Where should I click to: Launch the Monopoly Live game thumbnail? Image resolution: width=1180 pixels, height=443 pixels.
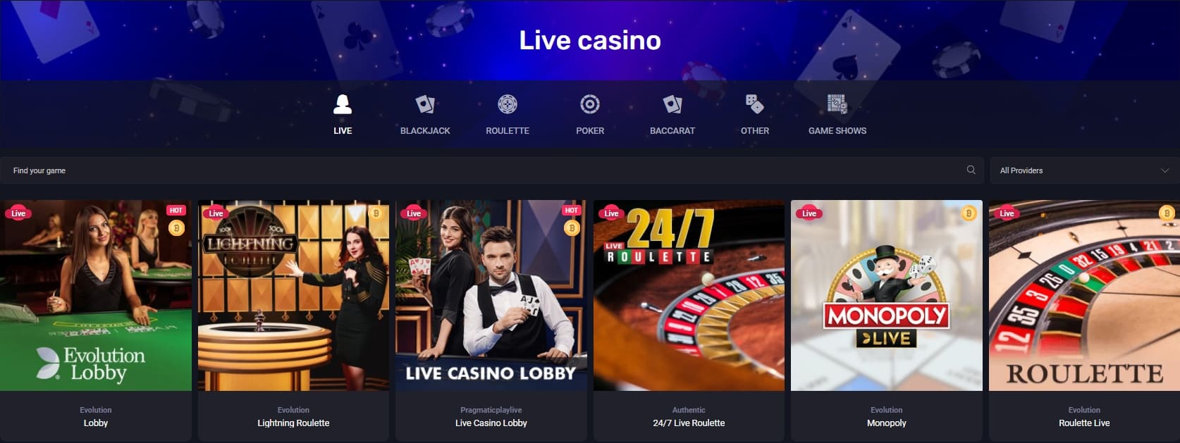[887, 296]
